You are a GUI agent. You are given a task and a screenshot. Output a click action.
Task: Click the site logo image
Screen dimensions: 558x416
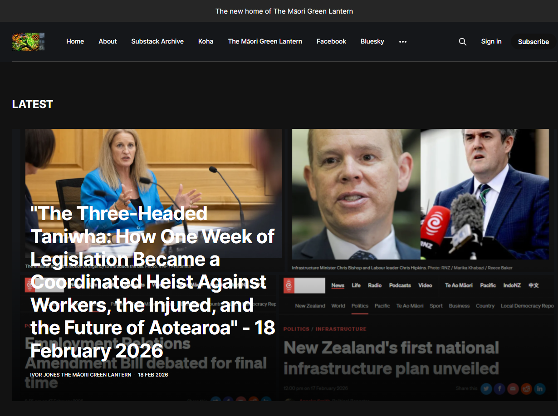[x=28, y=41]
